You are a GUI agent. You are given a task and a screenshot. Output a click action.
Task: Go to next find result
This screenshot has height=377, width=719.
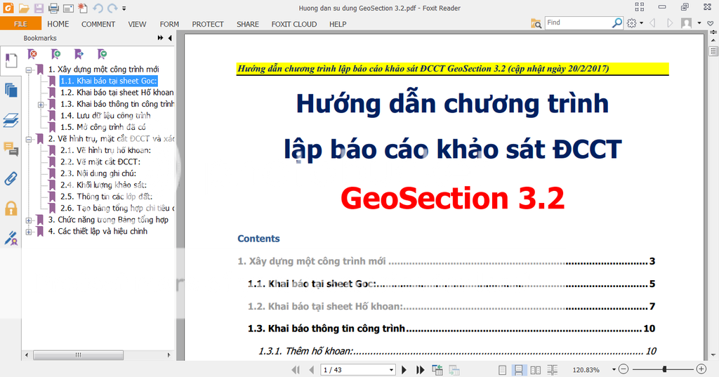(x=670, y=23)
